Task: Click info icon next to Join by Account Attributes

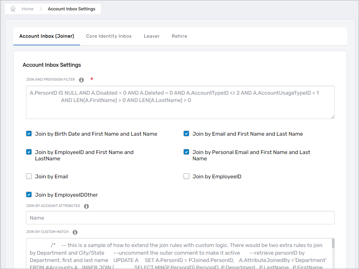Action: [x=86, y=206]
